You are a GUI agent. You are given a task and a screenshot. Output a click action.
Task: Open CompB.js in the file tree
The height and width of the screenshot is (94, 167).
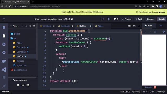(x=21, y=52)
